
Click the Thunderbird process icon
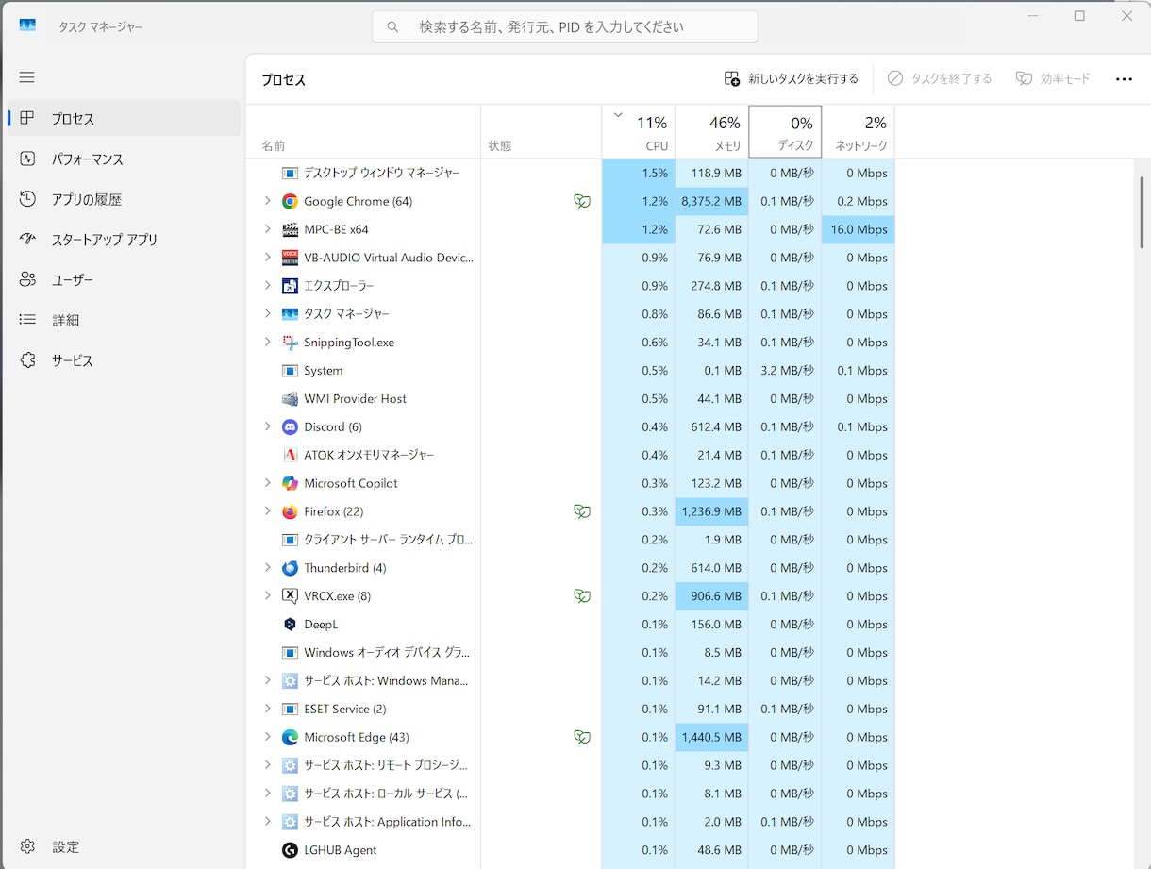[x=290, y=568]
